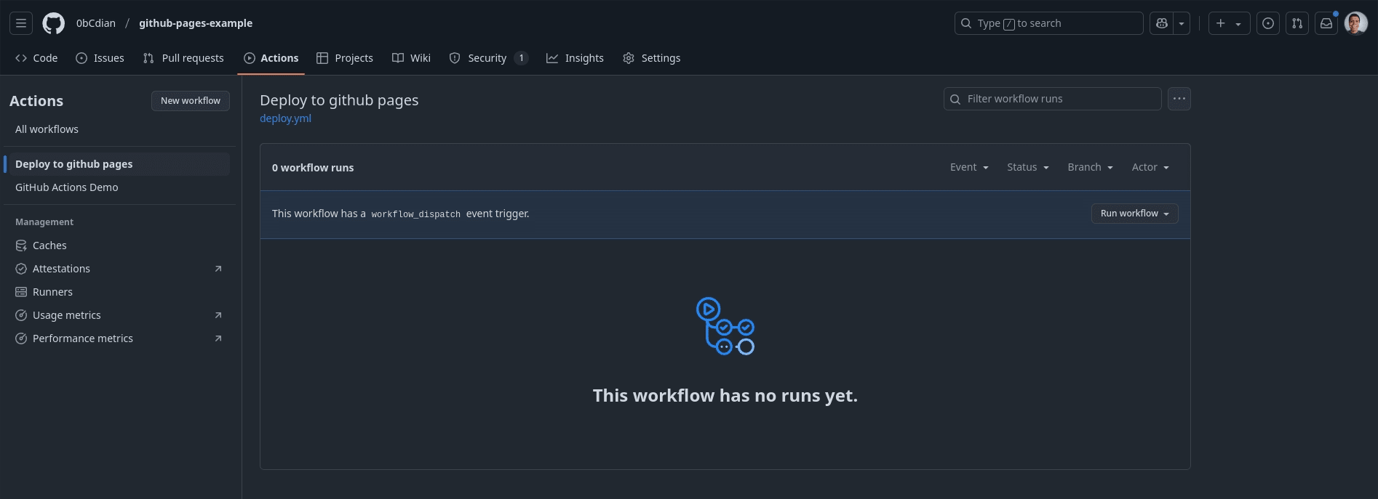Switch to the Pull requests tab

183,58
